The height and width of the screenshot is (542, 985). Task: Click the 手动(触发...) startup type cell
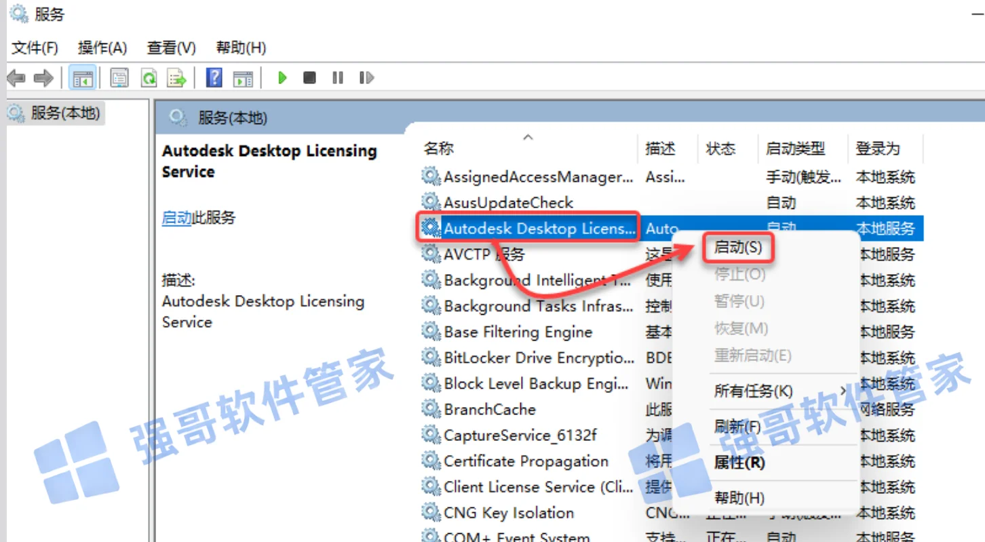(x=803, y=177)
